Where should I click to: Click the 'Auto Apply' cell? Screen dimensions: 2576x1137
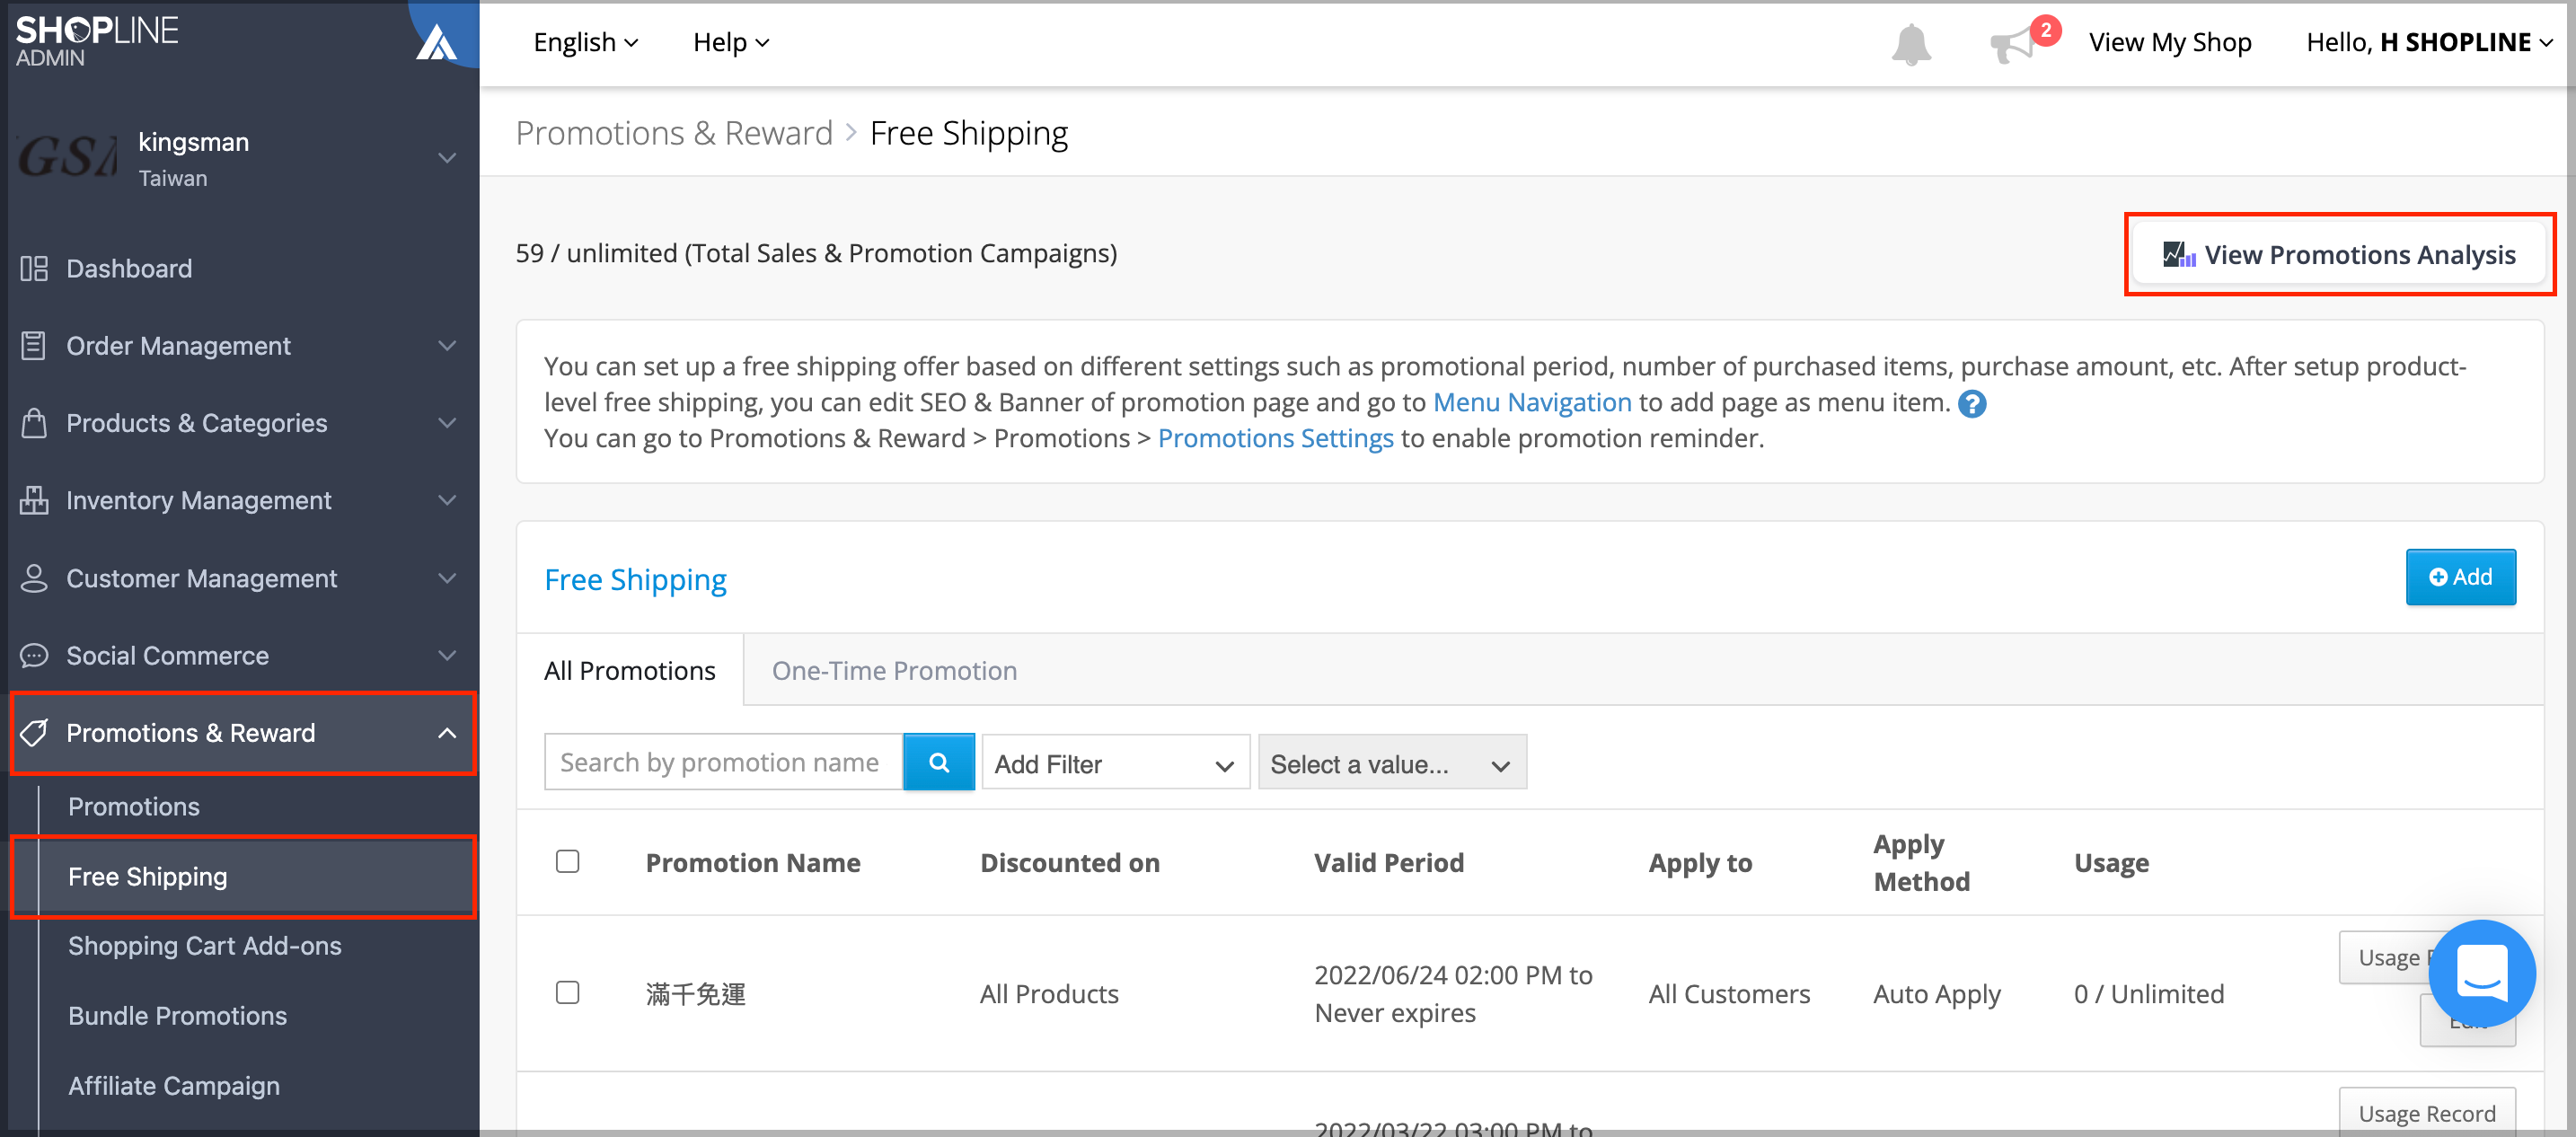[1936, 993]
